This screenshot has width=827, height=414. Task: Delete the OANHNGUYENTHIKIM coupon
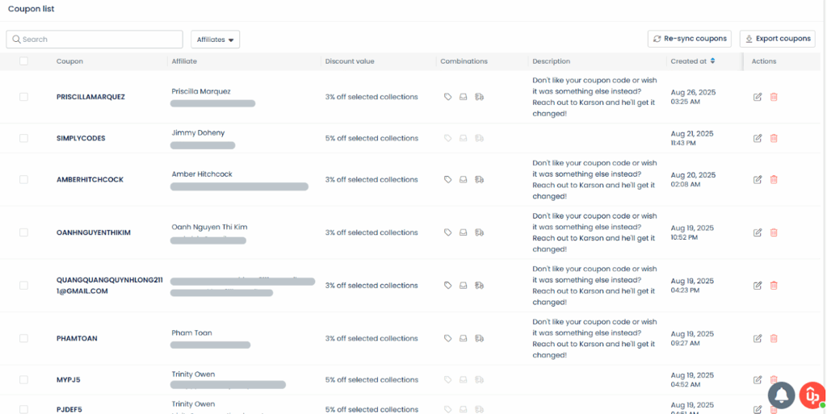point(774,232)
